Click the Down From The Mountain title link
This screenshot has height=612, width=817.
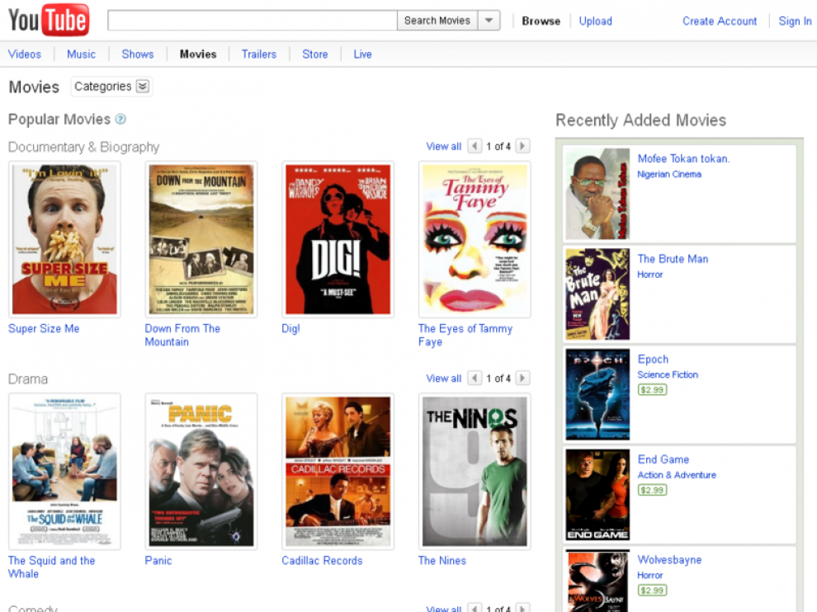(182, 336)
